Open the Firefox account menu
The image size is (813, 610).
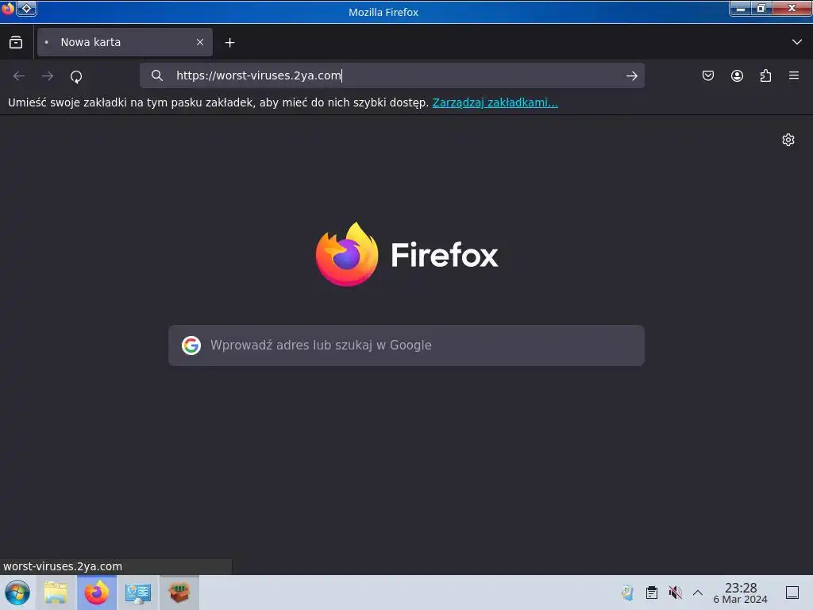(737, 75)
